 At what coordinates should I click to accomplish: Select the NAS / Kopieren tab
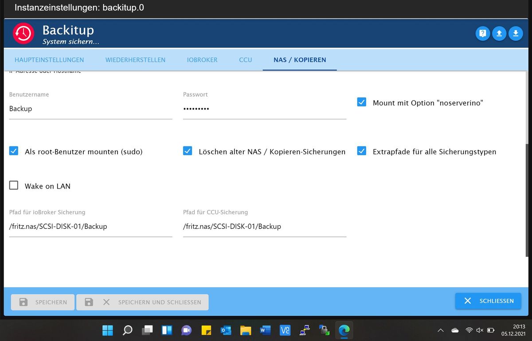pos(300,60)
